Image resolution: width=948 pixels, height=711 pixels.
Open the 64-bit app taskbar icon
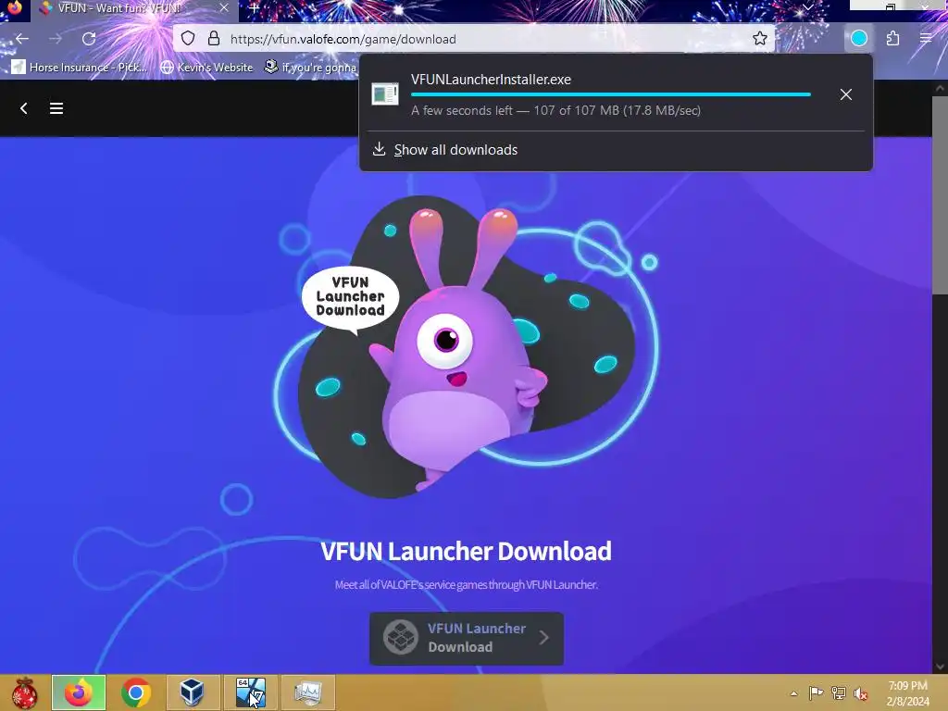pos(250,692)
